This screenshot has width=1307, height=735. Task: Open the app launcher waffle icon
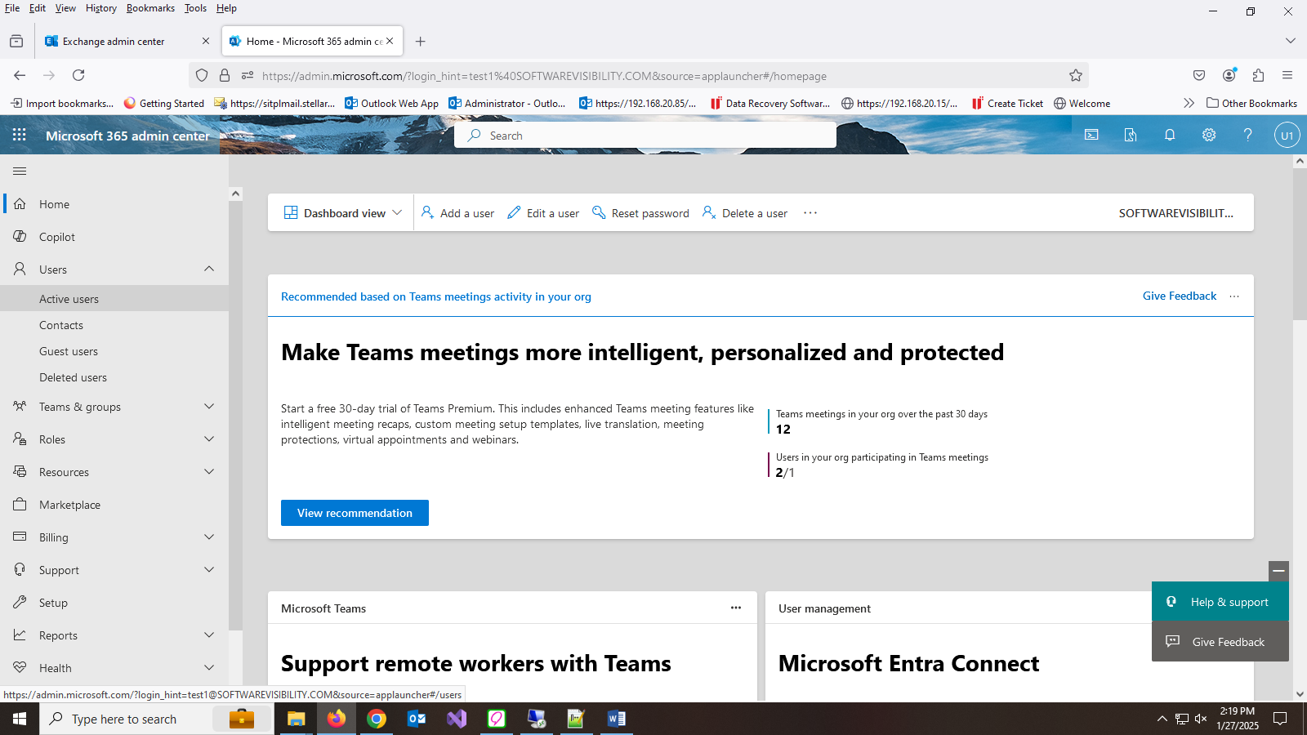(20, 135)
